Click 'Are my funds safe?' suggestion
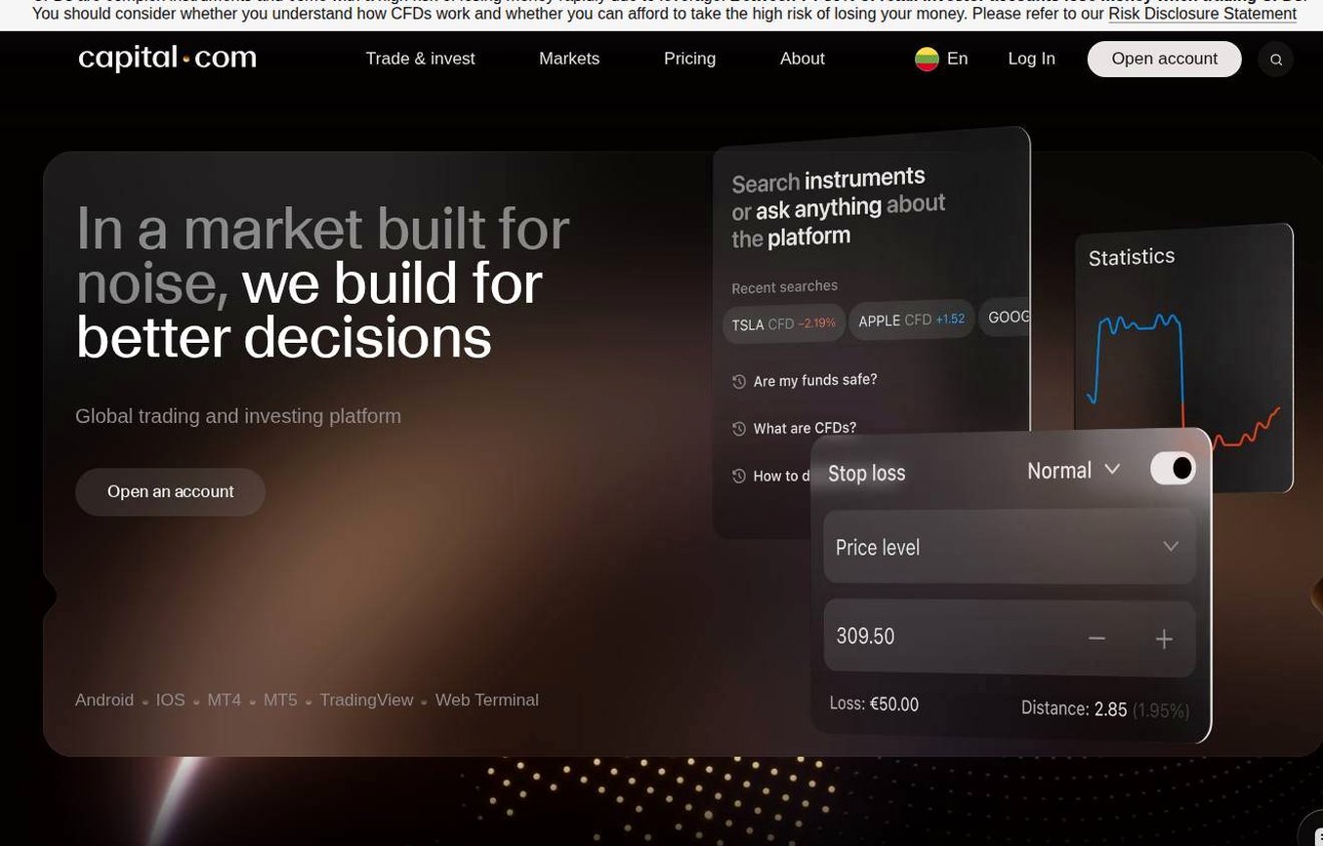 coord(815,380)
